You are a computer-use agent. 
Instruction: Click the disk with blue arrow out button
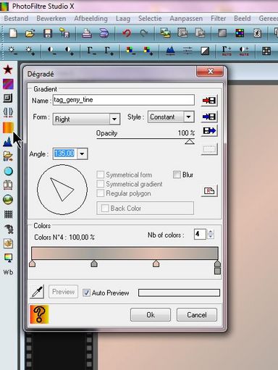209,131
